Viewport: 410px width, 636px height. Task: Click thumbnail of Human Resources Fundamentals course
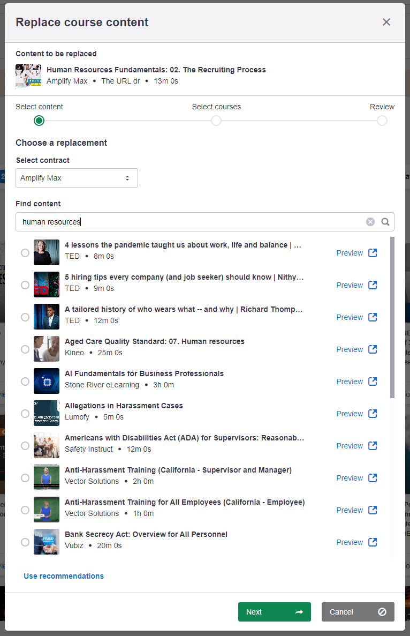28,76
